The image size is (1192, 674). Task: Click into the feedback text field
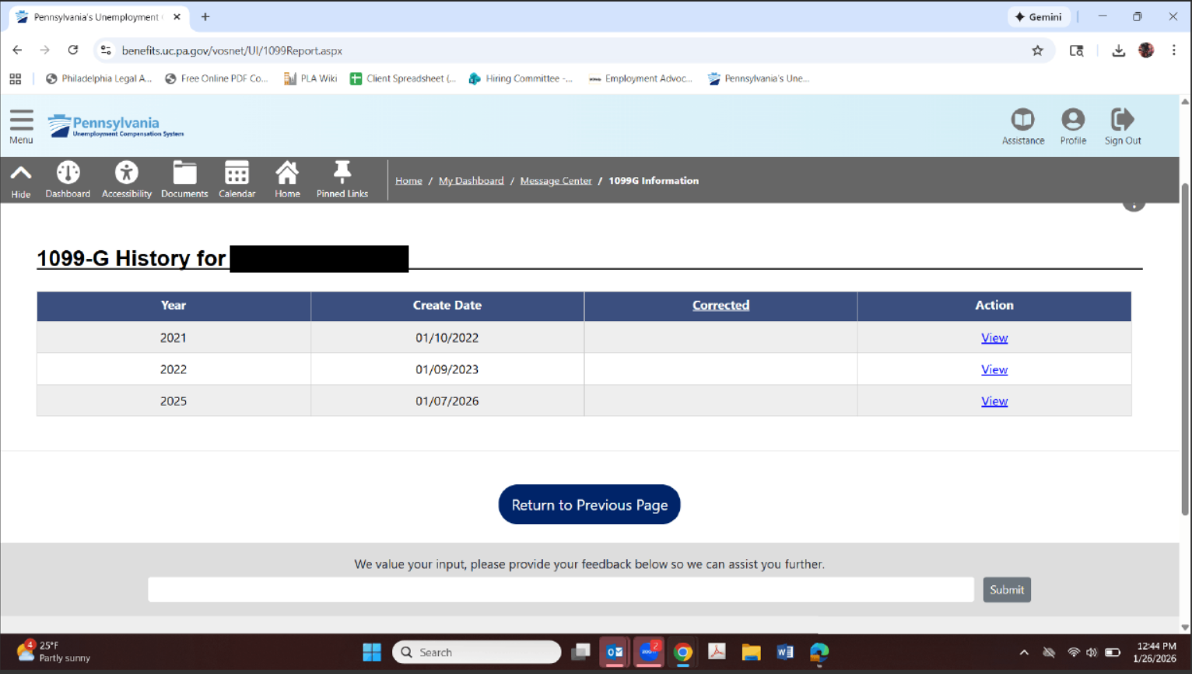[560, 590]
